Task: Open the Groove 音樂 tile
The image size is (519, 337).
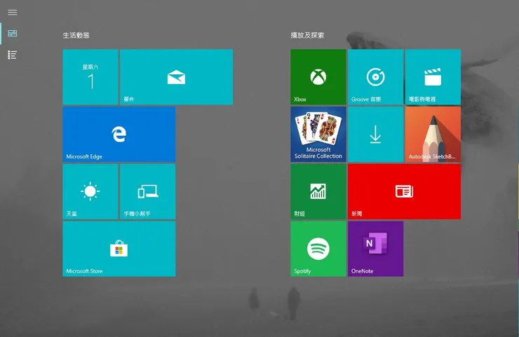Action: point(376,77)
